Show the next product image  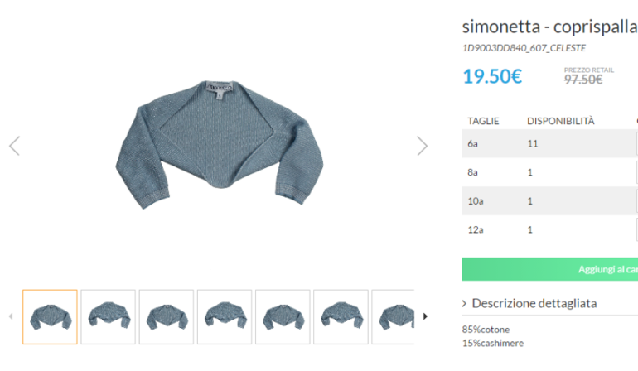tap(422, 146)
